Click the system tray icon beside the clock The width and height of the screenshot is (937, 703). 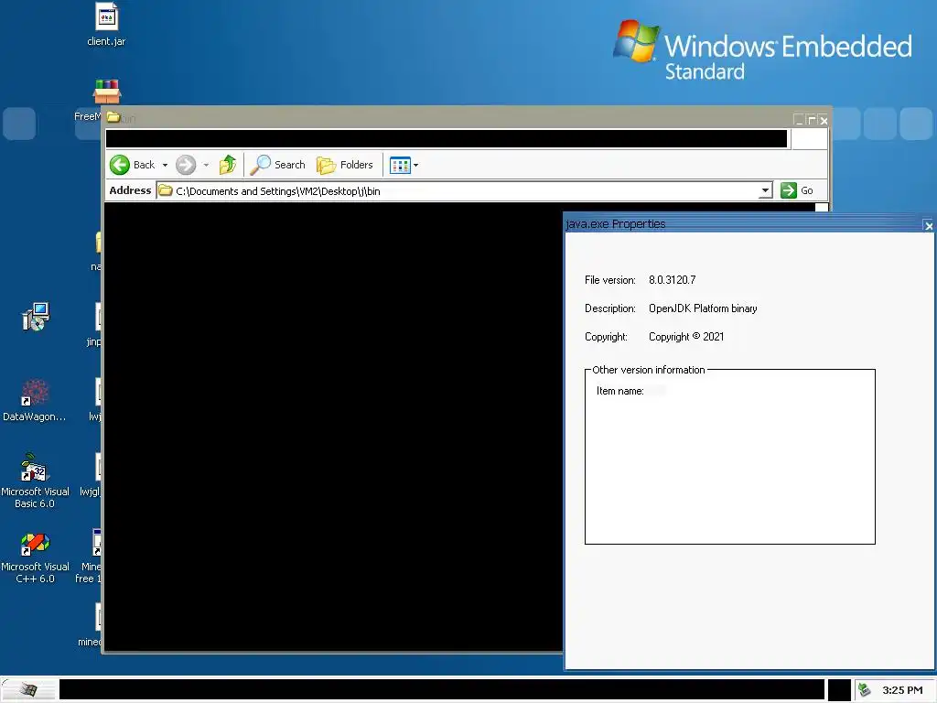click(x=864, y=690)
